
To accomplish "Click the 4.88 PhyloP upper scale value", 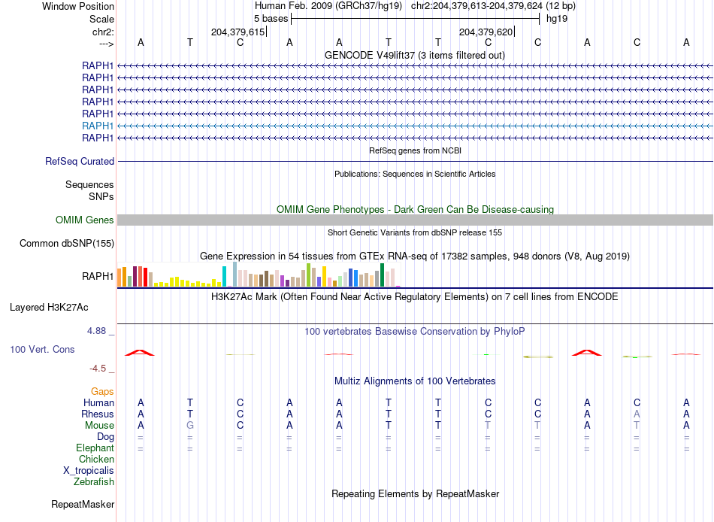I will (x=96, y=331).
